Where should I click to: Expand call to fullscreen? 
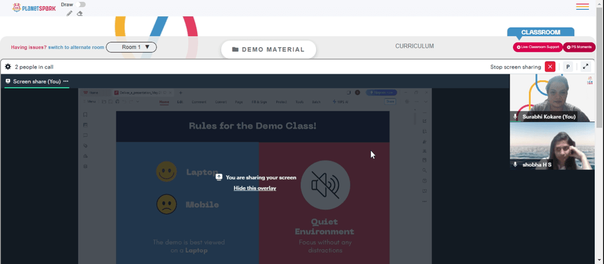point(585,67)
